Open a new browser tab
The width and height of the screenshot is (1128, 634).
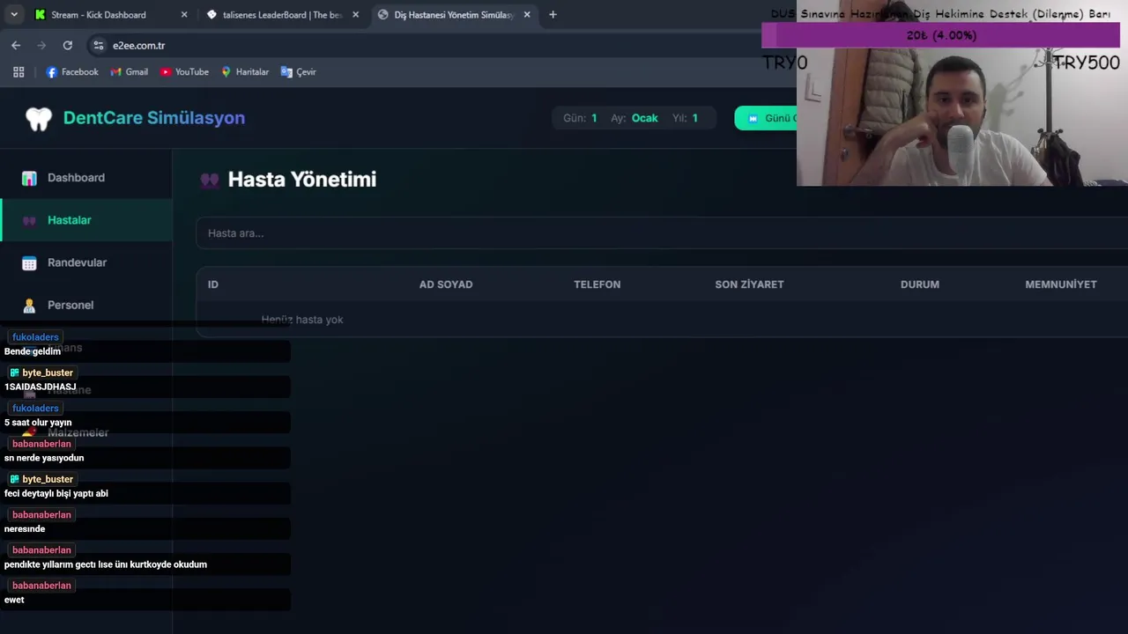click(553, 15)
